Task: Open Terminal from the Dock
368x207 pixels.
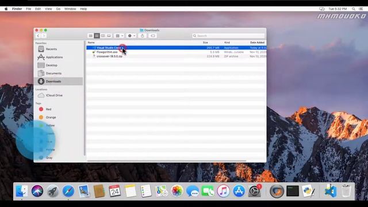Action: tap(293, 191)
